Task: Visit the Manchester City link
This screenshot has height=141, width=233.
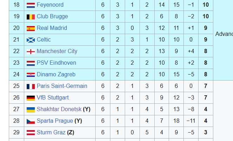Action: 57,51
